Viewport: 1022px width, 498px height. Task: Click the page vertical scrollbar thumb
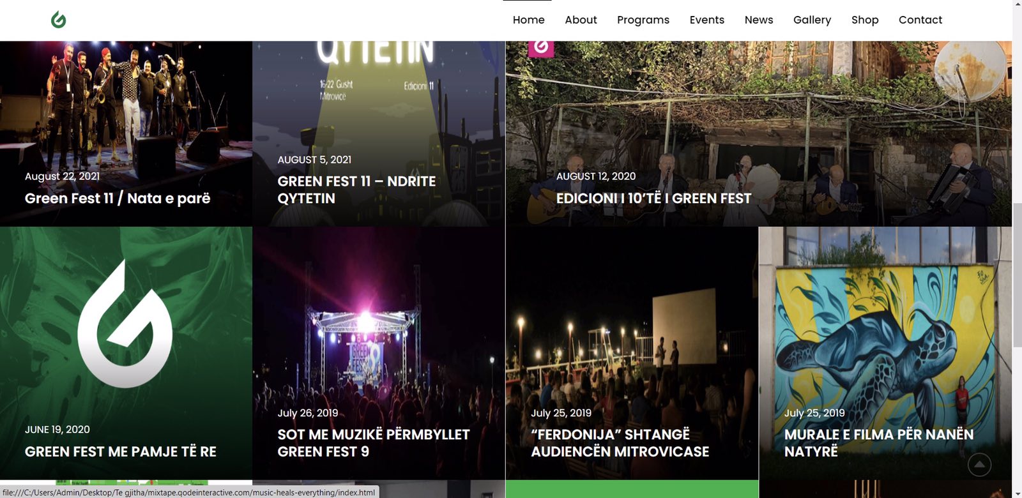coord(1017,275)
